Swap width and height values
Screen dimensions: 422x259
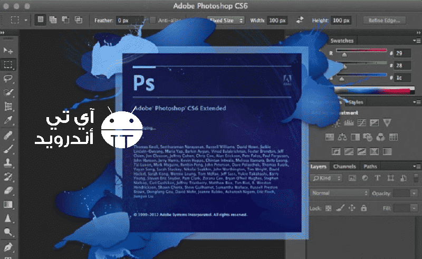pyautogui.click(x=300, y=20)
